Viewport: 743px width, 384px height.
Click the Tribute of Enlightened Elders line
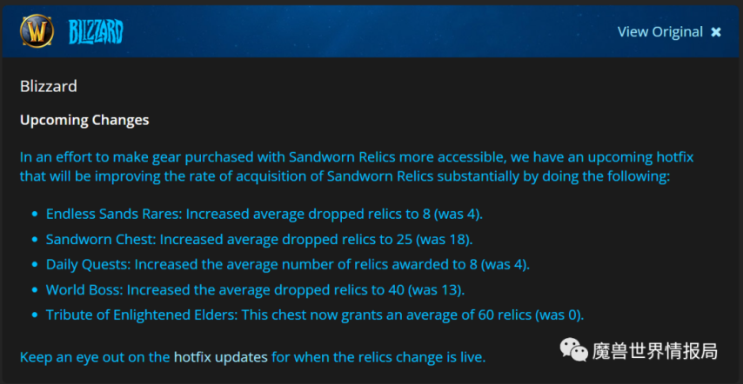point(315,314)
